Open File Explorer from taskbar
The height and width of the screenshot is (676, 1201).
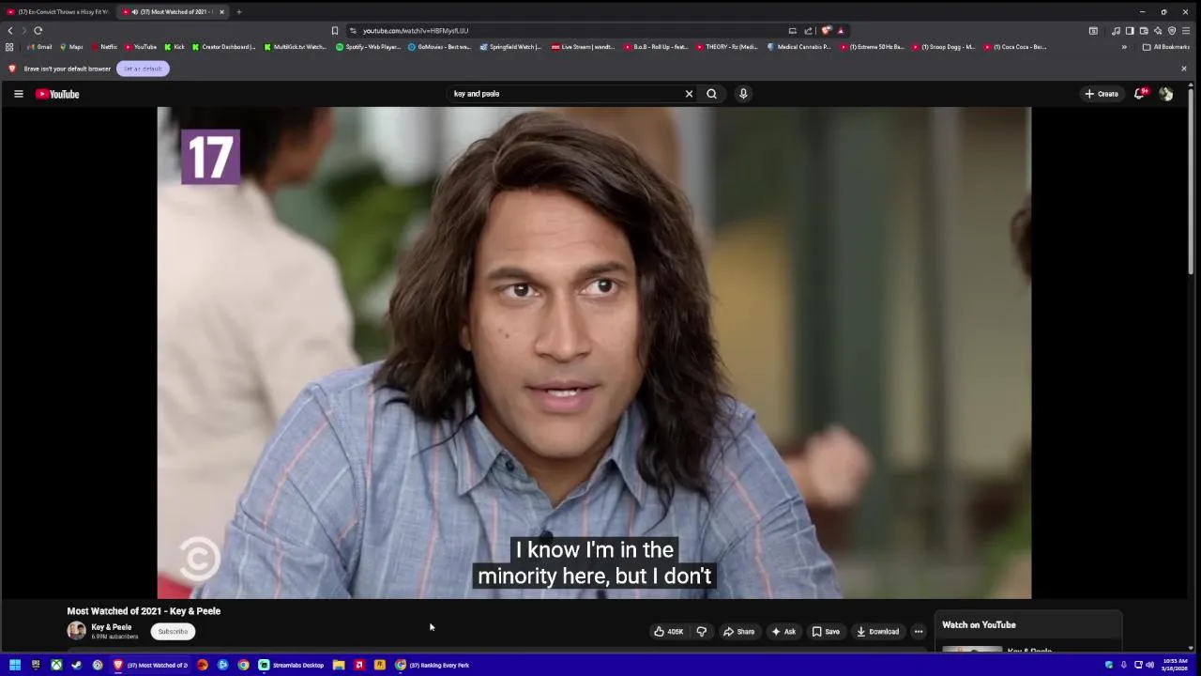point(339,665)
